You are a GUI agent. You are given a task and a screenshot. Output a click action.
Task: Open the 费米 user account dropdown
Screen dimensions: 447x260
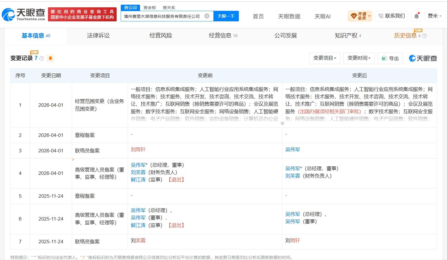point(435,16)
